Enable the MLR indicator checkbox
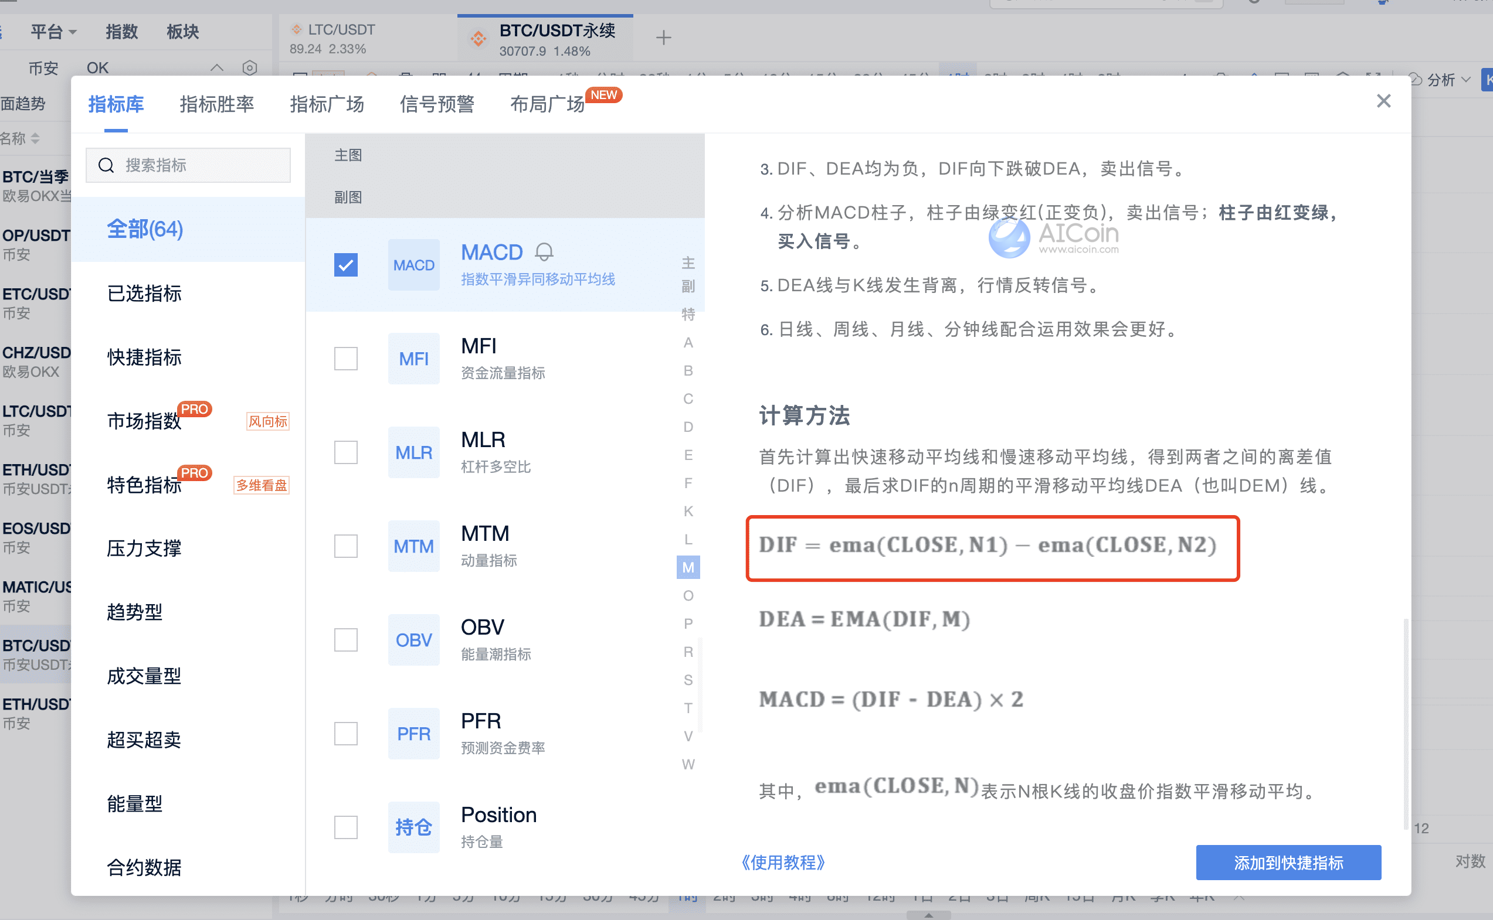The height and width of the screenshot is (920, 1493). [x=346, y=452]
